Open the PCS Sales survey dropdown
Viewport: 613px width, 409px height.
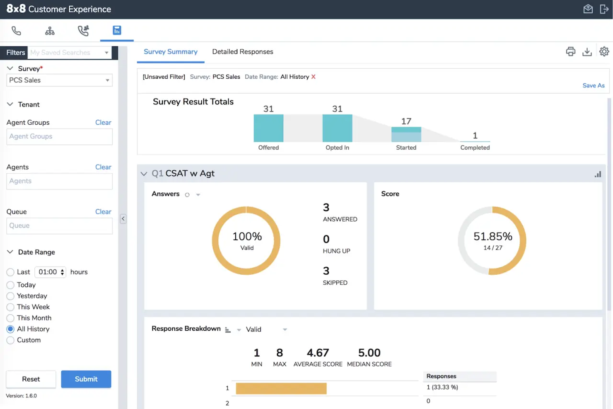pyautogui.click(x=59, y=80)
